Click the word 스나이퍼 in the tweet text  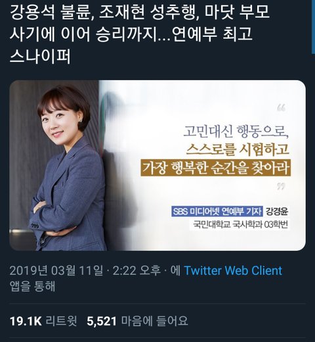(40, 56)
